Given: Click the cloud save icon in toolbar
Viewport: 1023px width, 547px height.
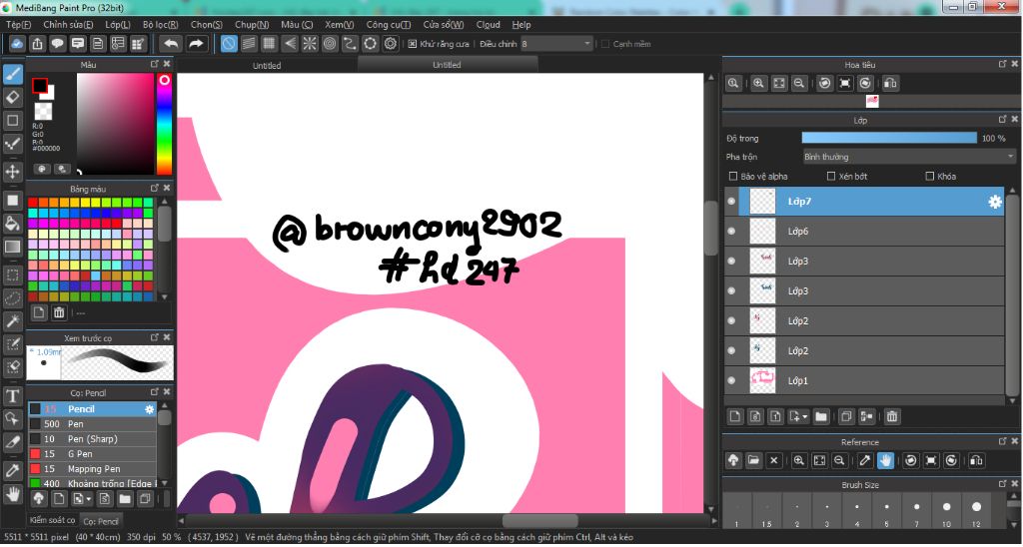Looking at the screenshot, I should click(x=17, y=44).
